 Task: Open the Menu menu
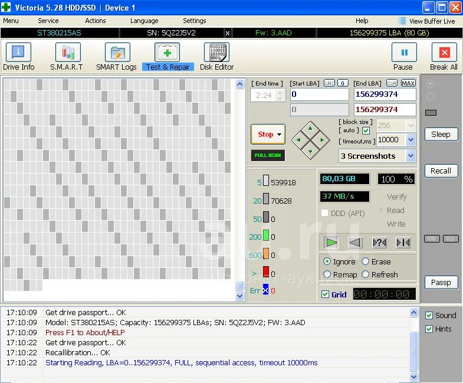click(11, 21)
